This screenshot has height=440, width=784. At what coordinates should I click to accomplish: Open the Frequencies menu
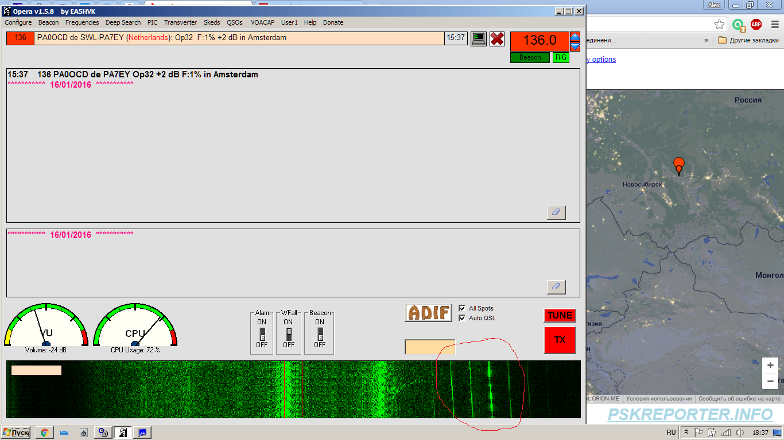coord(82,22)
